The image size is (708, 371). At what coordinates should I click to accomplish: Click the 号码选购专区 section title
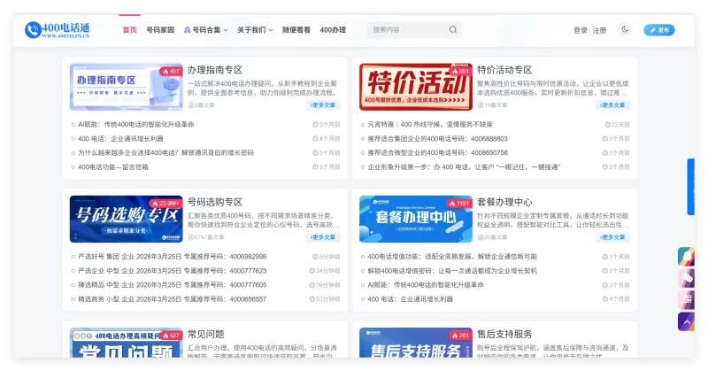point(215,202)
